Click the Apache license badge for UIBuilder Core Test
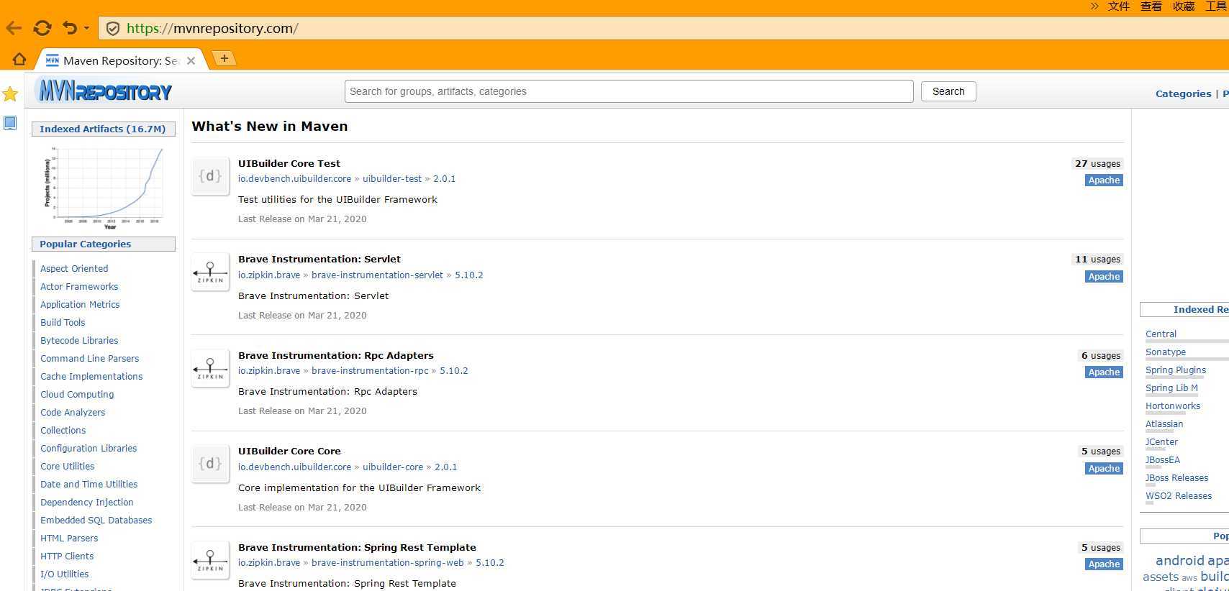Screen dimensions: 1229x591 pos(1104,180)
